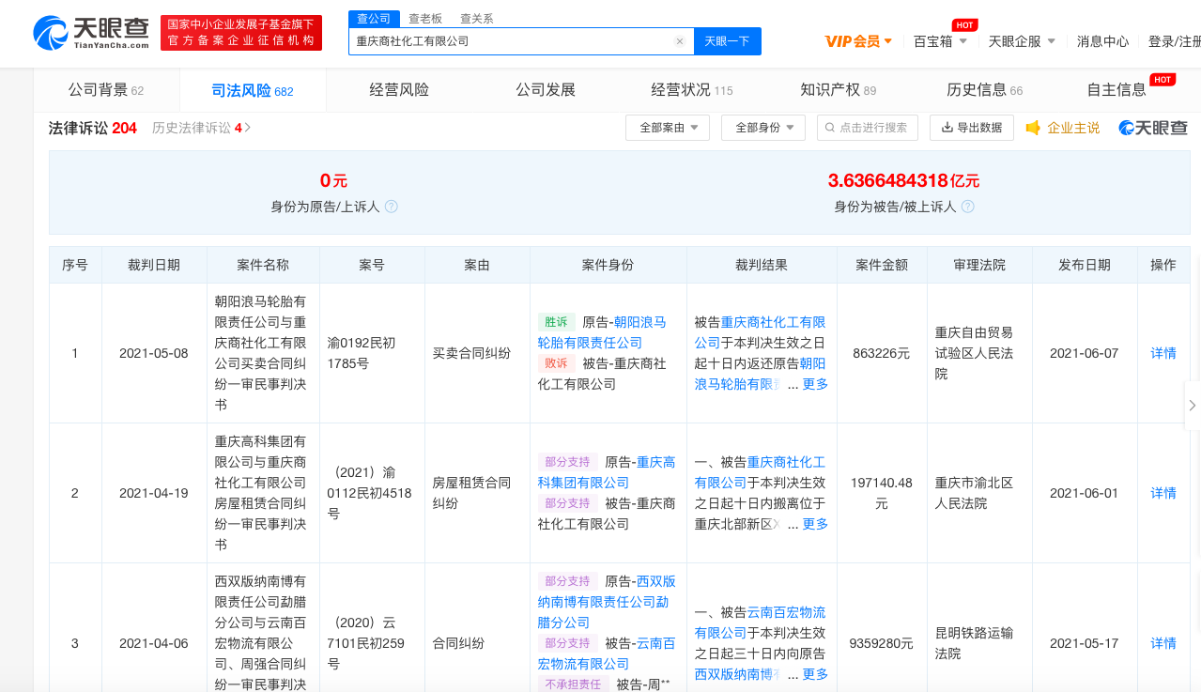Viewport: 1201px width, 692px height.
Task: Open 详情 for the row 2 case
Action: point(1163,493)
